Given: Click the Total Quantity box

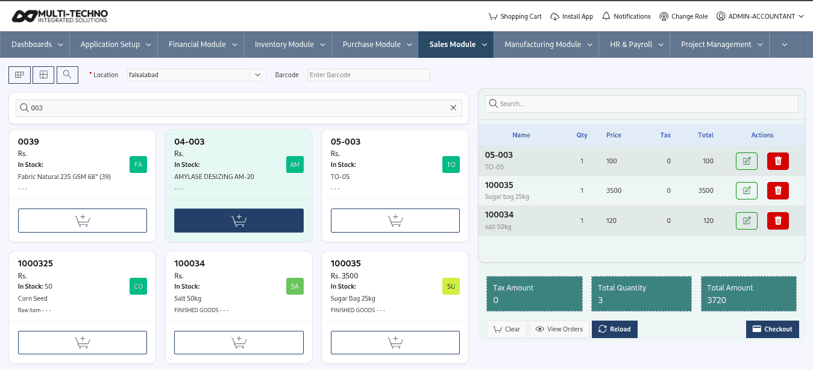Looking at the screenshot, I should click(x=642, y=294).
